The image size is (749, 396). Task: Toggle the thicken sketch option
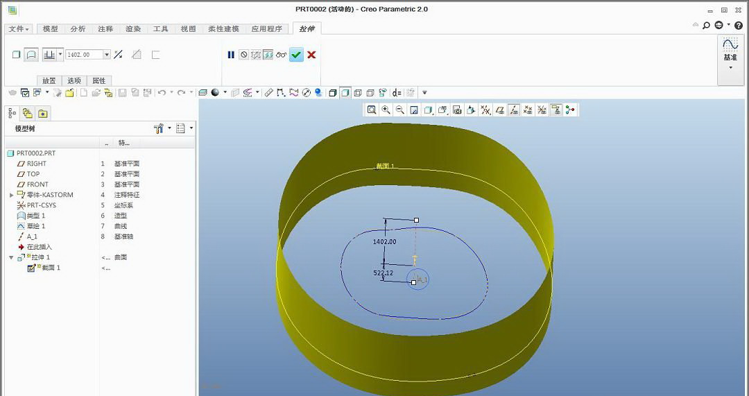pyautogui.click(x=155, y=55)
